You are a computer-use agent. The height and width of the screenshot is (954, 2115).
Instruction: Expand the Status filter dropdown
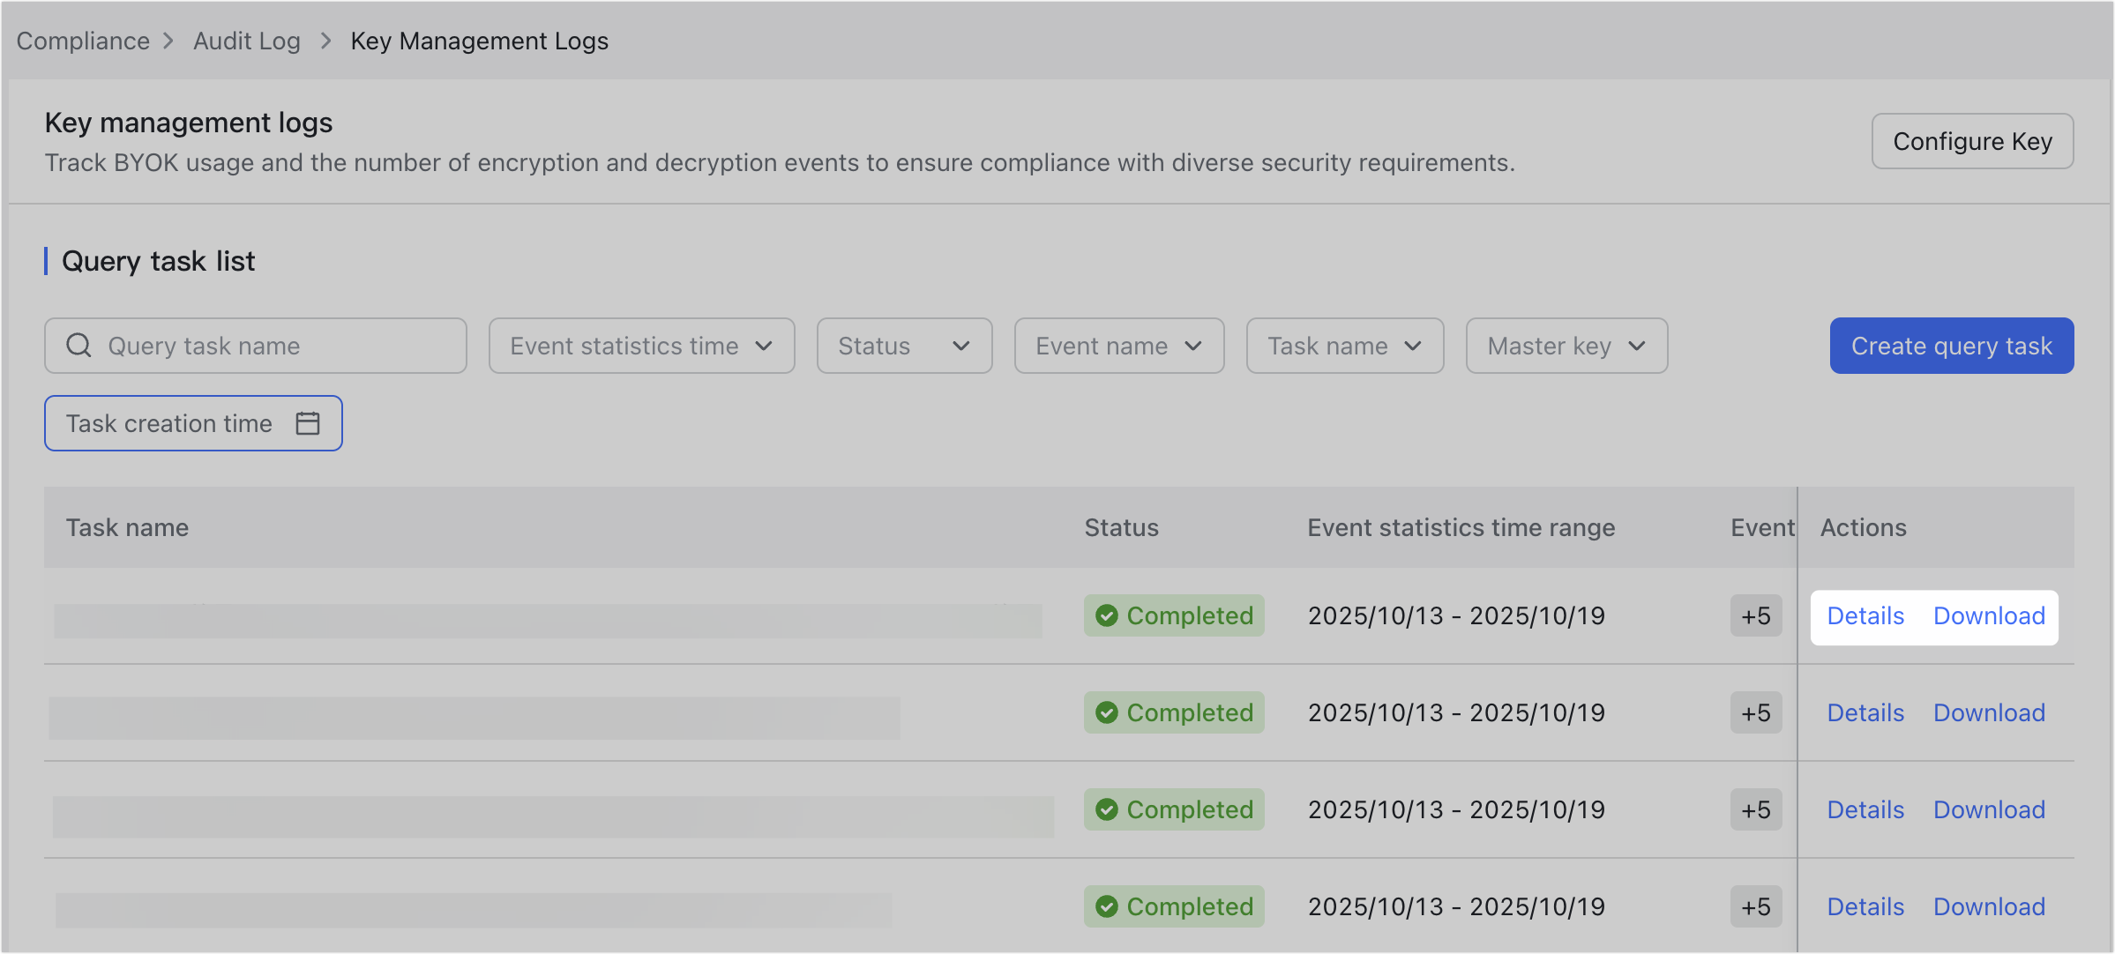pos(904,346)
